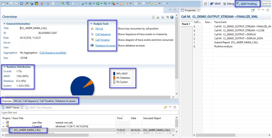The height and width of the screenshot is (138, 272).
Task: Click the Overview header Call Sequence tree icon
Action: (163, 17)
